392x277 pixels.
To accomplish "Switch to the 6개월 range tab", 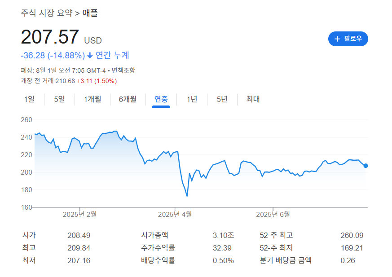I will tap(128, 99).
